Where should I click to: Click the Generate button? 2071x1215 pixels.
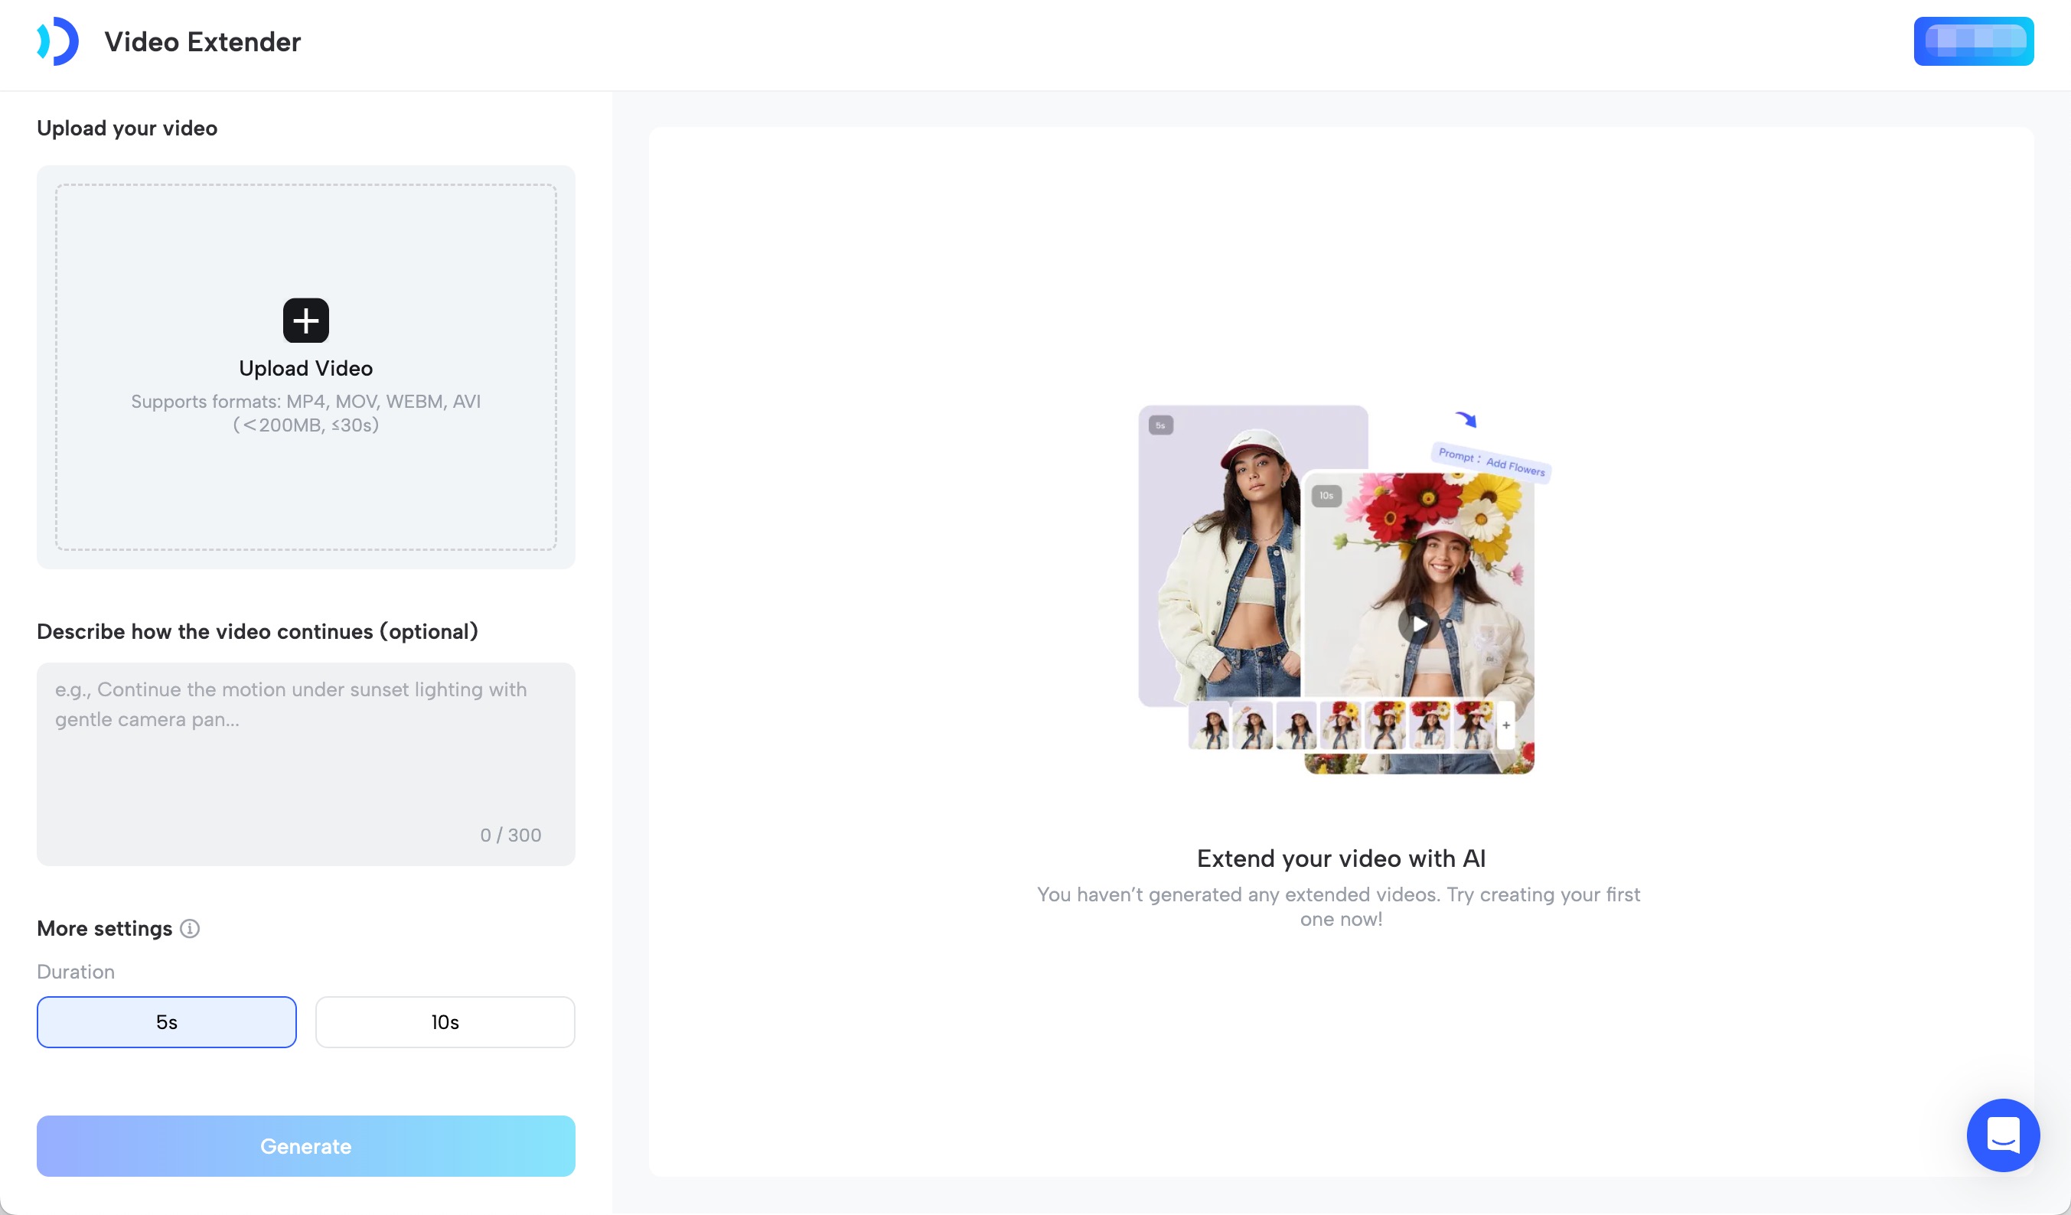click(305, 1146)
